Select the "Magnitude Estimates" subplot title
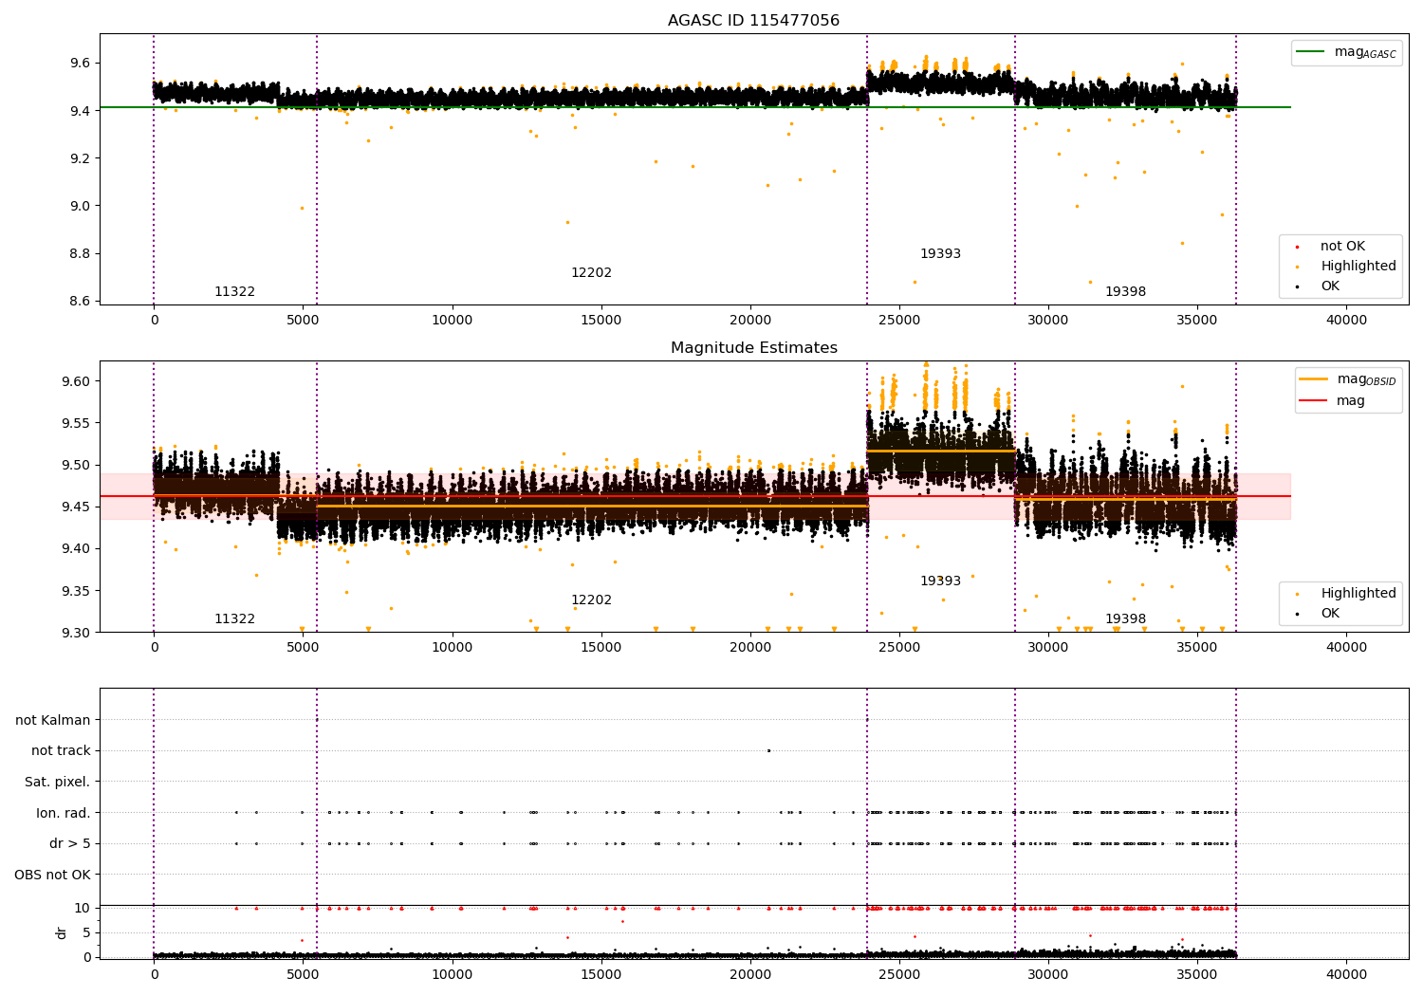The width and height of the screenshot is (1423, 996). tap(753, 348)
